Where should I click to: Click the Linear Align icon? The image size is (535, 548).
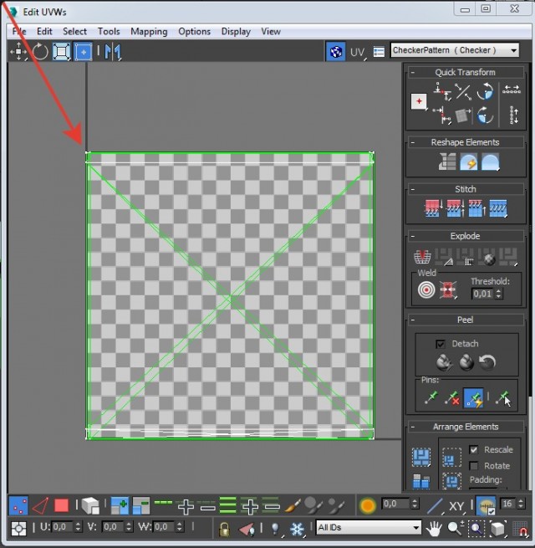point(463,91)
